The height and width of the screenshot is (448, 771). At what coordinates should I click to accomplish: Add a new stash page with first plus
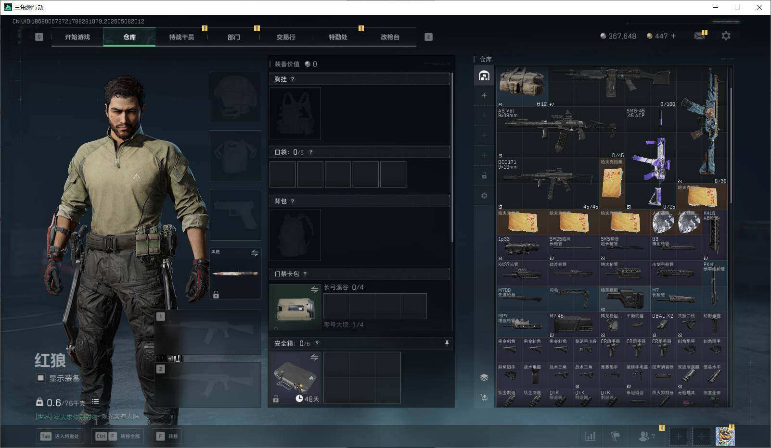(484, 95)
